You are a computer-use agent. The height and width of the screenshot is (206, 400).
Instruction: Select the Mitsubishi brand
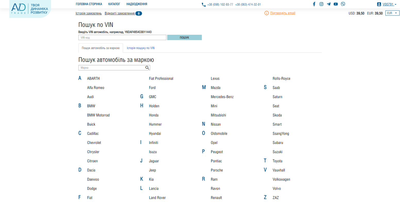tap(218, 115)
